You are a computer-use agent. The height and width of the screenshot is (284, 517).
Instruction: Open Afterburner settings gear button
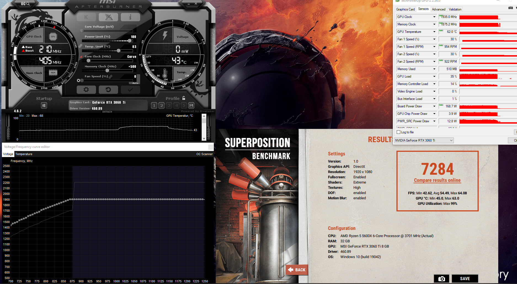pyautogui.click(x=86, y=90)
